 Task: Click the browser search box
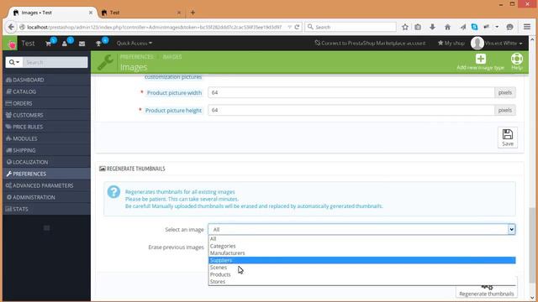[350, 27]
